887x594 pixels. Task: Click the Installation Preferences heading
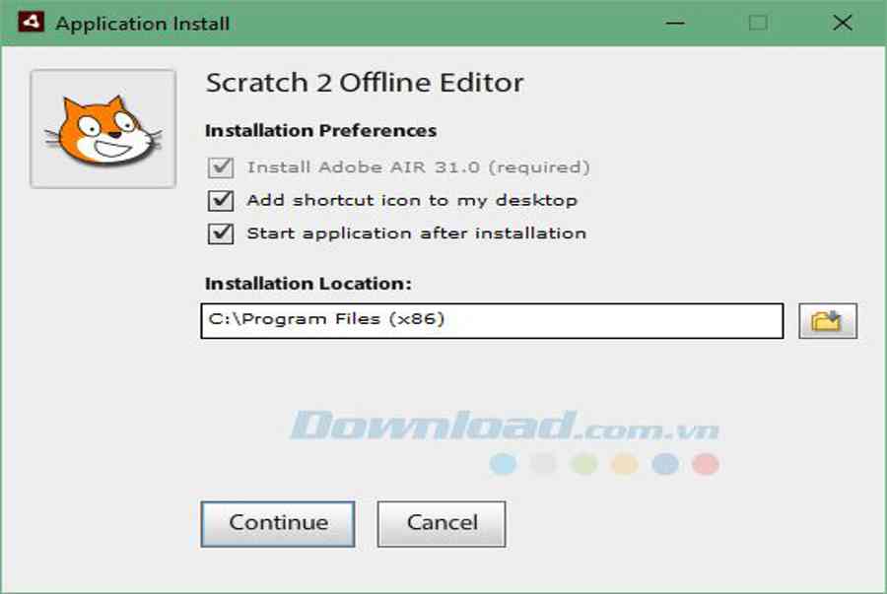pos(320,131)
